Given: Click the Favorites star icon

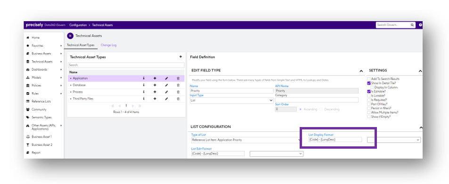Looking at the screenshot, I should tap(28, 46).
